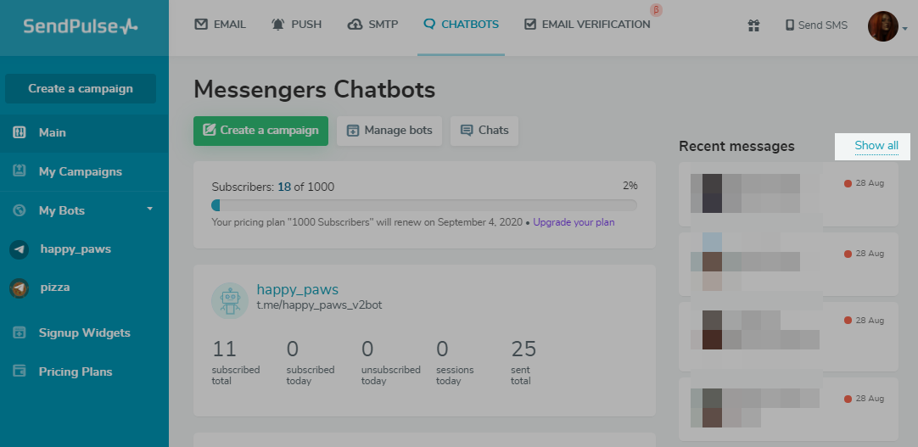Click the subscribers progress bar
Viewport: 918px width, 447px height.
424,205
